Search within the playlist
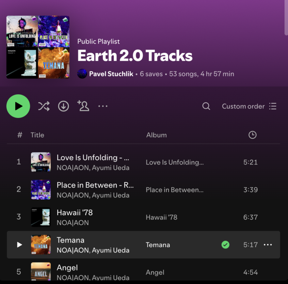Image resolution: width=288 pixels, height=284 pixels. pyautogui.click(x=206, y=106)
